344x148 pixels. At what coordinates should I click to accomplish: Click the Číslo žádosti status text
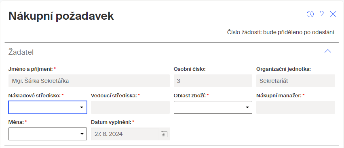[281, 33]
